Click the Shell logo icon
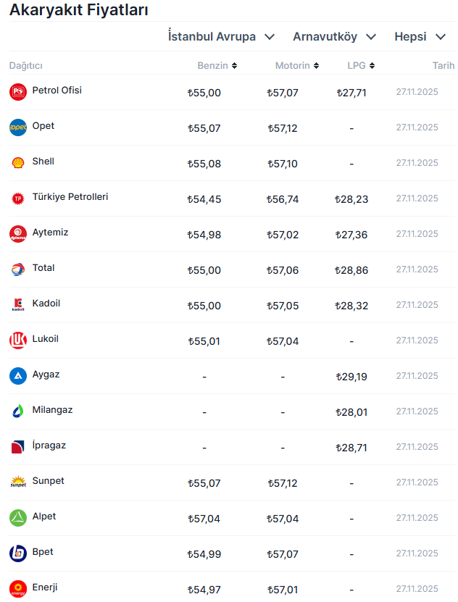 [18, 163]
